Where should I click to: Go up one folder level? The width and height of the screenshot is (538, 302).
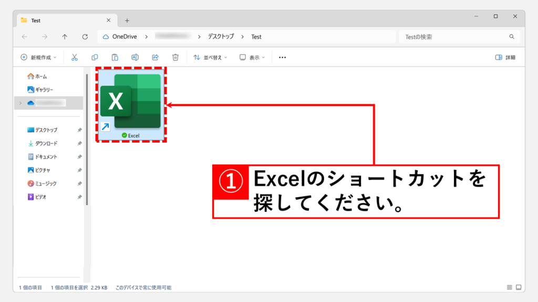[65, 37]
